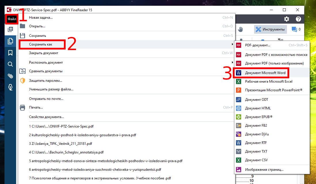Click the floppy disk icon beside Сохранить
This screenshot has width=316, height=184.
(22, 36)
